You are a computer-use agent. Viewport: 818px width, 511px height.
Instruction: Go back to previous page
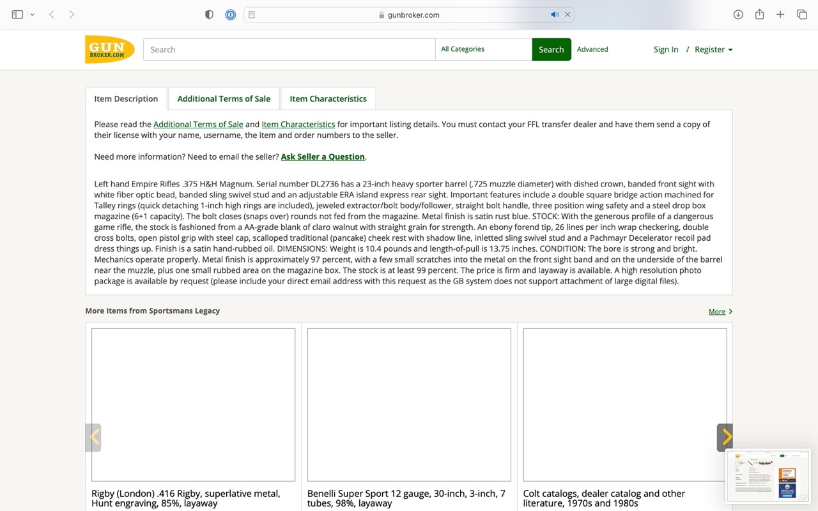coord(52,15)
